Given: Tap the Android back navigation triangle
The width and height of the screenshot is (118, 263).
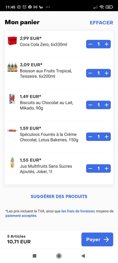Looking at the screenshot, I should click(83, 256).
